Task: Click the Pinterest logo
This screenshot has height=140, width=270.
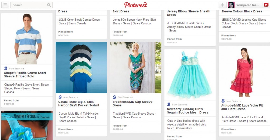Action: [x=136, y=5]
